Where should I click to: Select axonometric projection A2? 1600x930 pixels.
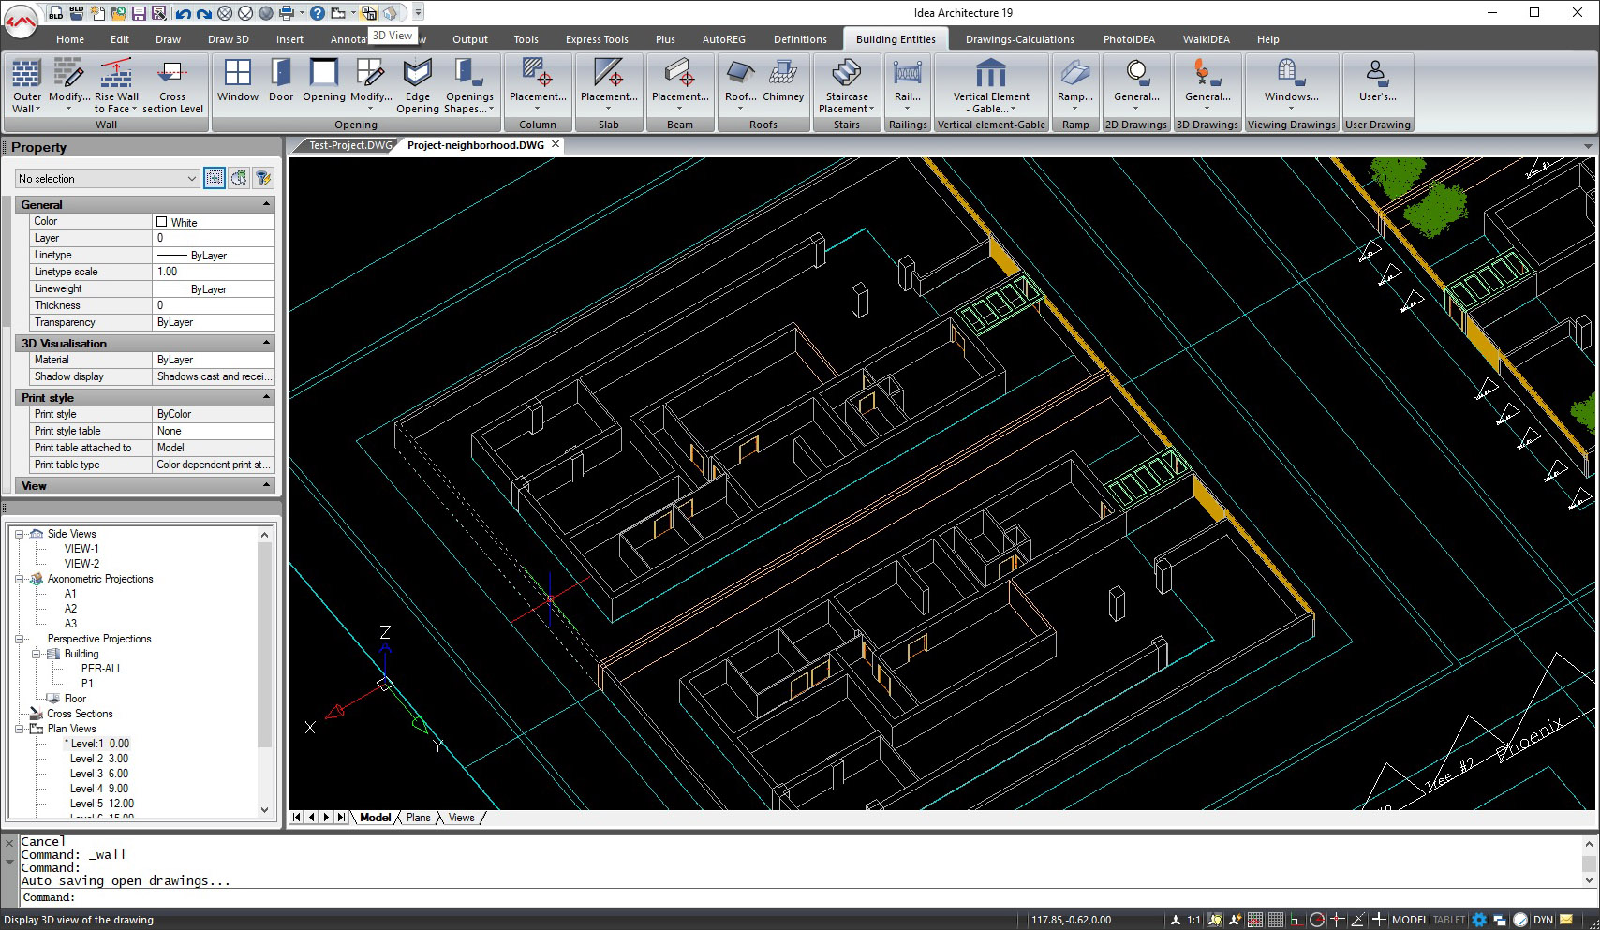[70, 609]
